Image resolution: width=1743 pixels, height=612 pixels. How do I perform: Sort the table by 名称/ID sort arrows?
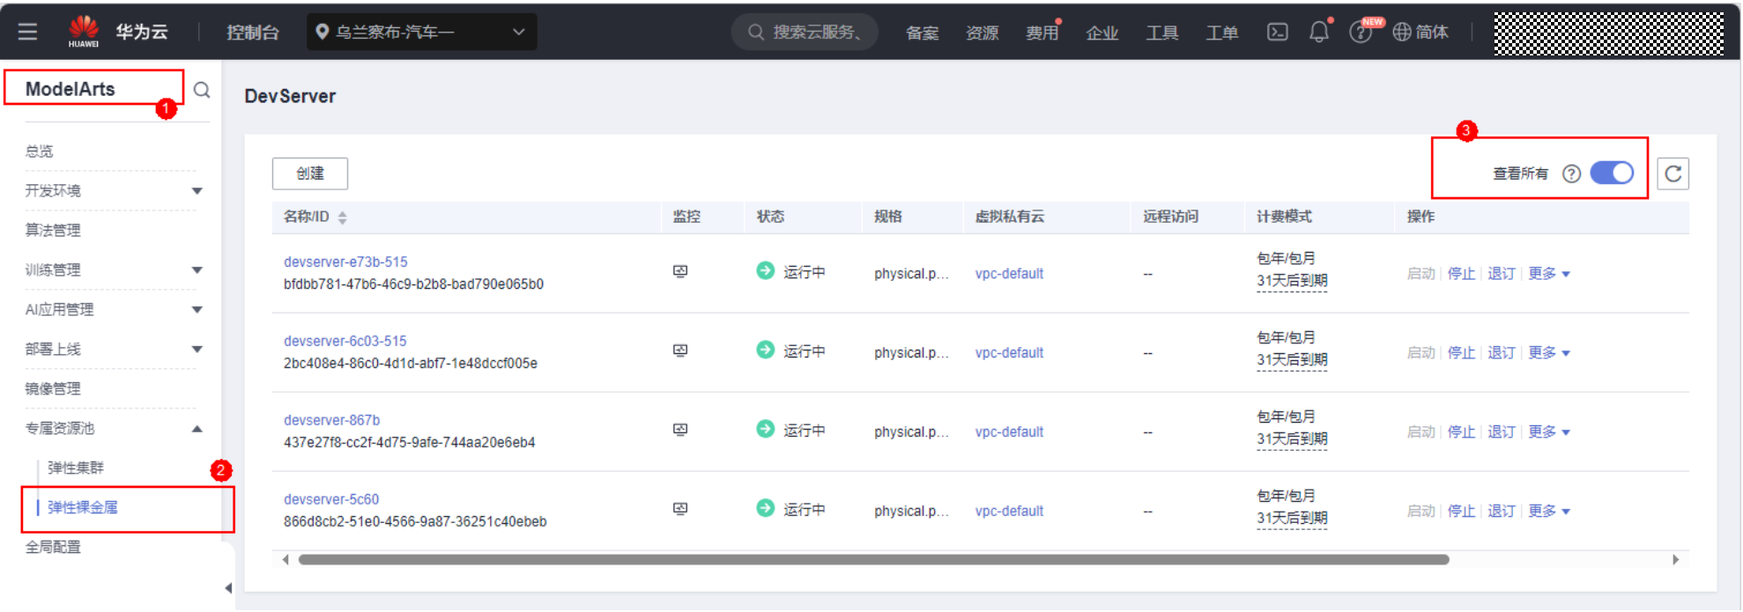[x=343, y=218]
